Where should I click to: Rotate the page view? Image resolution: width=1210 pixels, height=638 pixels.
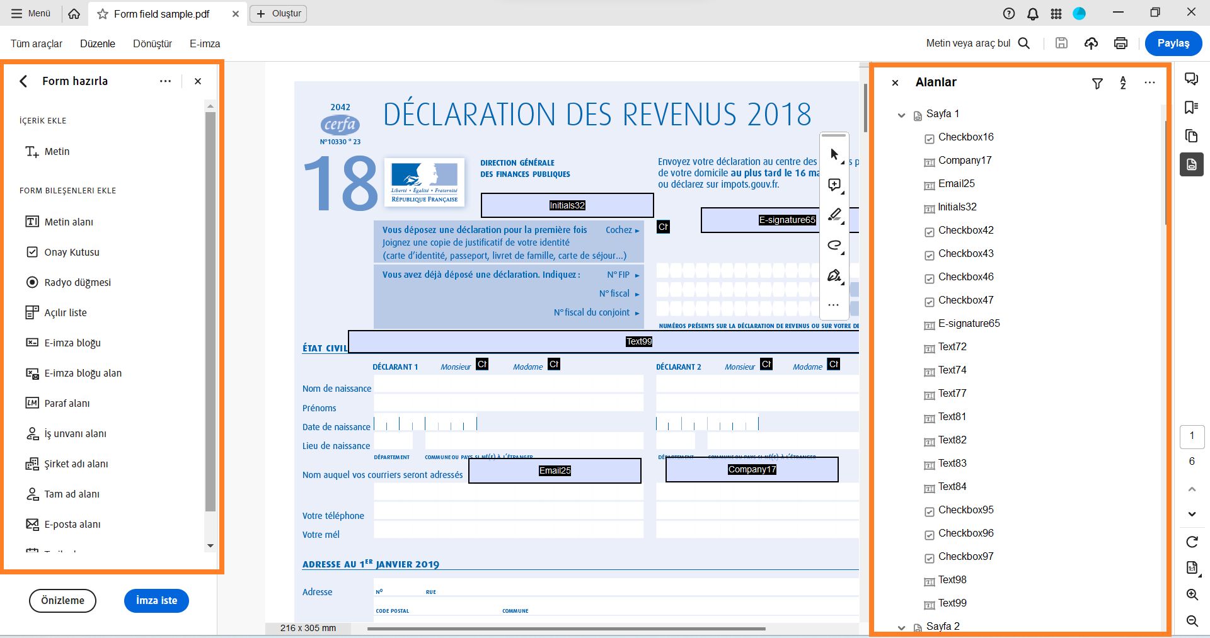coord(1192,542)
